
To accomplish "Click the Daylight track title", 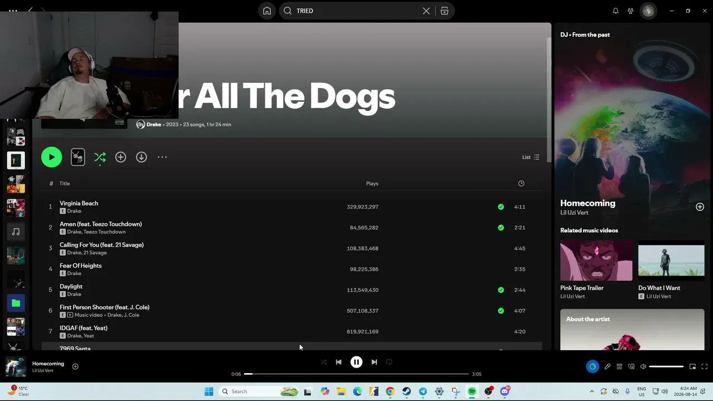I will coord(71,286).
